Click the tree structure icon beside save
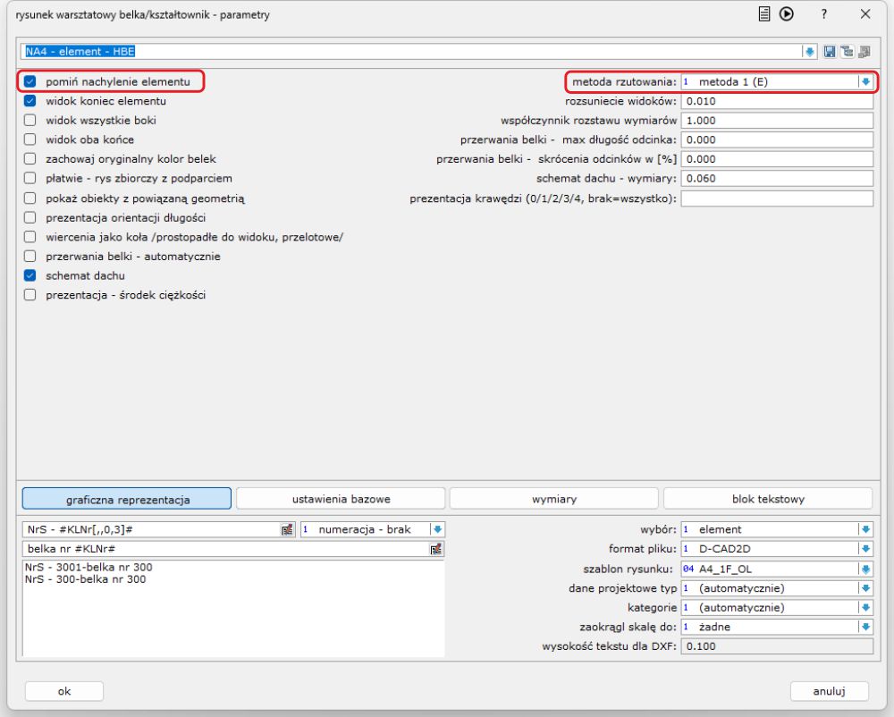 click(848, 52)
